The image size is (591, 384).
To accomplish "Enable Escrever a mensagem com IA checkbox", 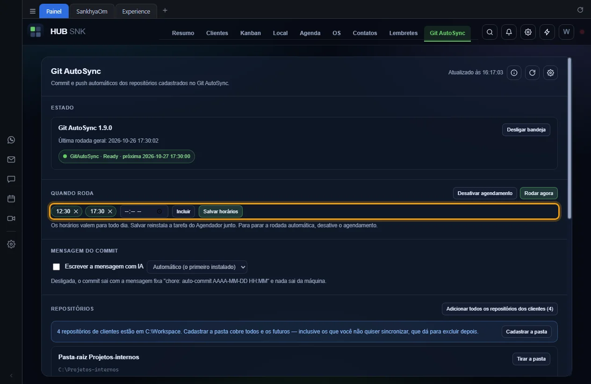I will pos(57,267).
